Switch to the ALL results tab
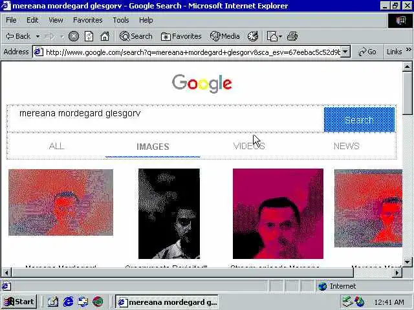The width and height of the screenshot is (414, 310). [x=56, y=146]
